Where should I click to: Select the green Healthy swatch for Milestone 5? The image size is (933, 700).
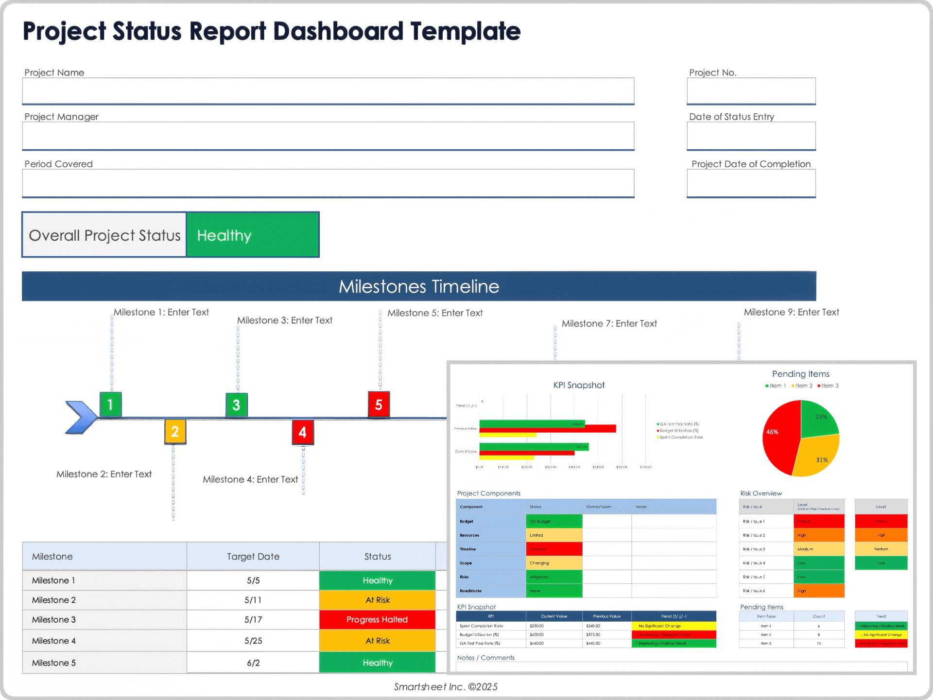click(377, 662)
